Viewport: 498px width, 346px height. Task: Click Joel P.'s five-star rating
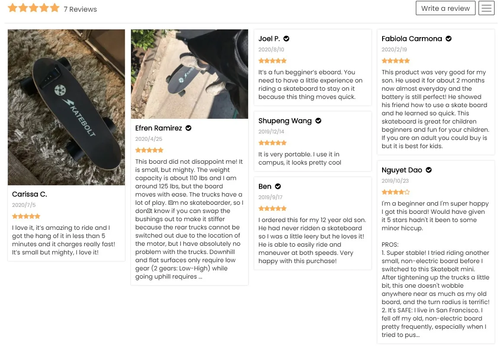(272, 61)
